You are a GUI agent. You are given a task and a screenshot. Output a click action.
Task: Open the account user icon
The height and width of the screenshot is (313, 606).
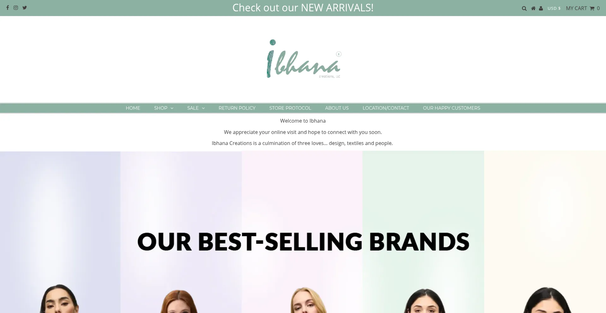[x=541, y=8]
